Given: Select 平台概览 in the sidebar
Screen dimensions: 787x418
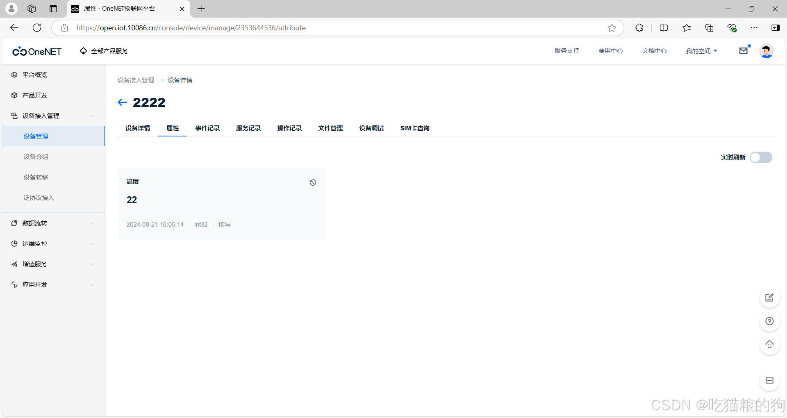Looking at the screenshot, I should pos(35,75).
